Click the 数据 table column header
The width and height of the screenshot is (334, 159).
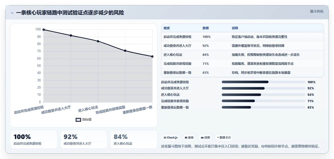coord(206,28)
